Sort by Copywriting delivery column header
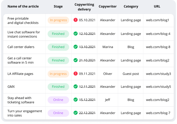177x124 pixels. click(x=84, y=7)
